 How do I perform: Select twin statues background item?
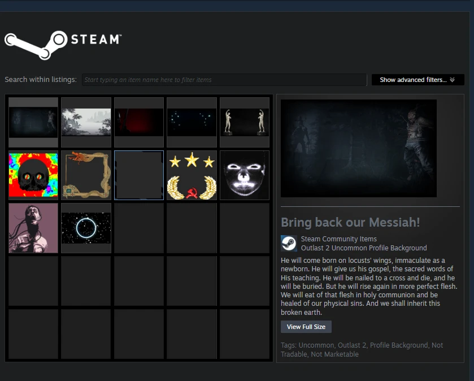click(x=245, y=122)
